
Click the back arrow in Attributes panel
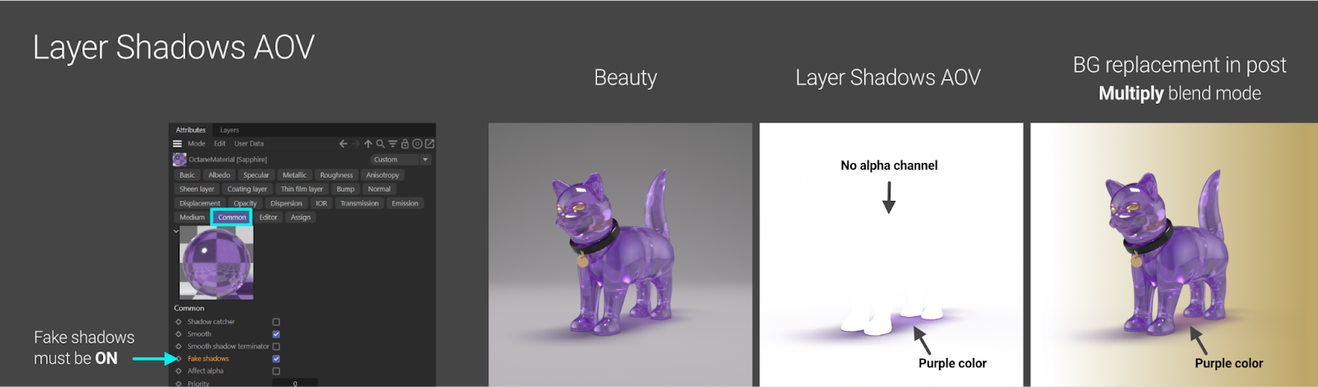344,143
